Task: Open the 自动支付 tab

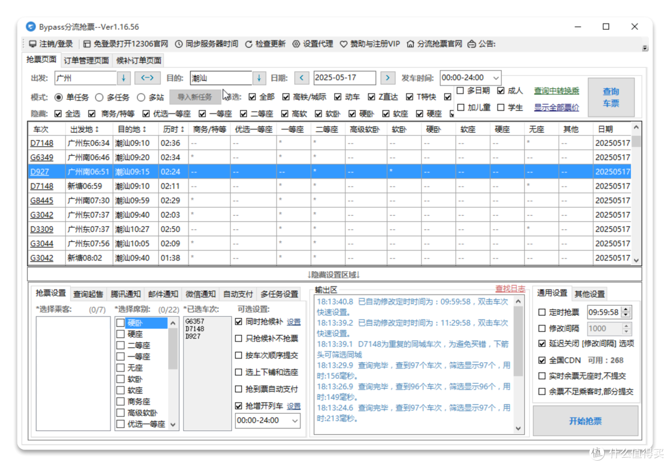Action: click(238, 294)
